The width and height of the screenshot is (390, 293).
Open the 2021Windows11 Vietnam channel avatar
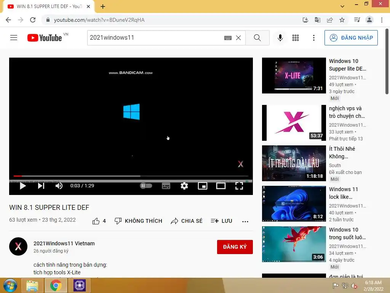tap(18, 246)
